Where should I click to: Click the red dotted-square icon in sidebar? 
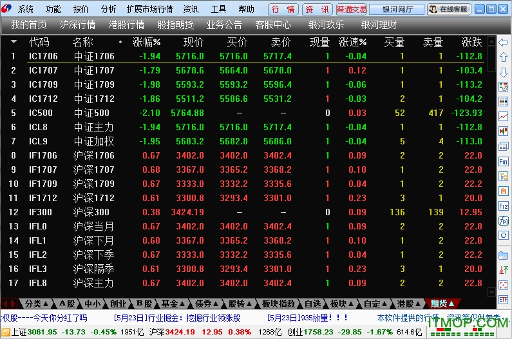coord(503,285)
